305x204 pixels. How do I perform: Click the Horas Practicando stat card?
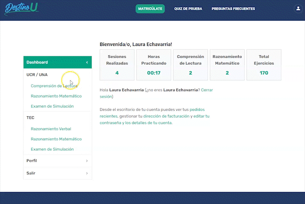point(154,65)
